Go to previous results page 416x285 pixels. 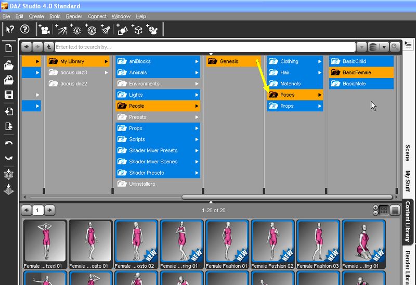(27, 210)
